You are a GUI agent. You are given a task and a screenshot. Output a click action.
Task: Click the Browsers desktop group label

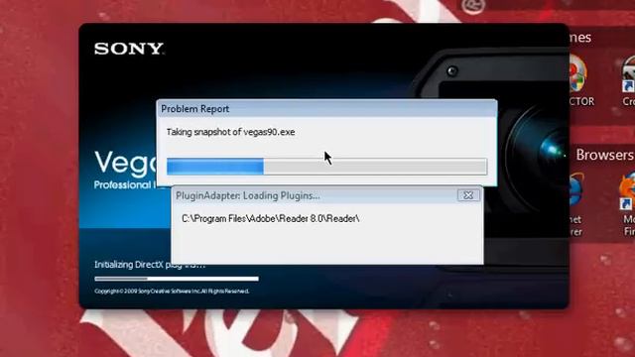click(604, 155)
